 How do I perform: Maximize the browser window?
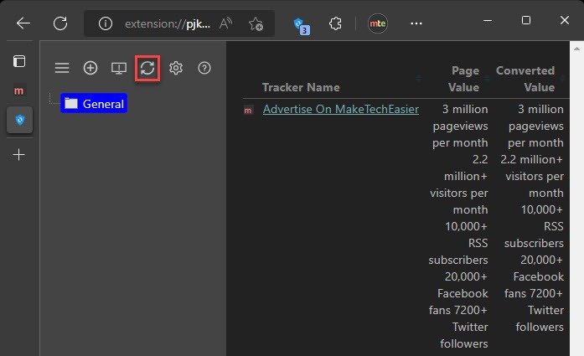526,20
